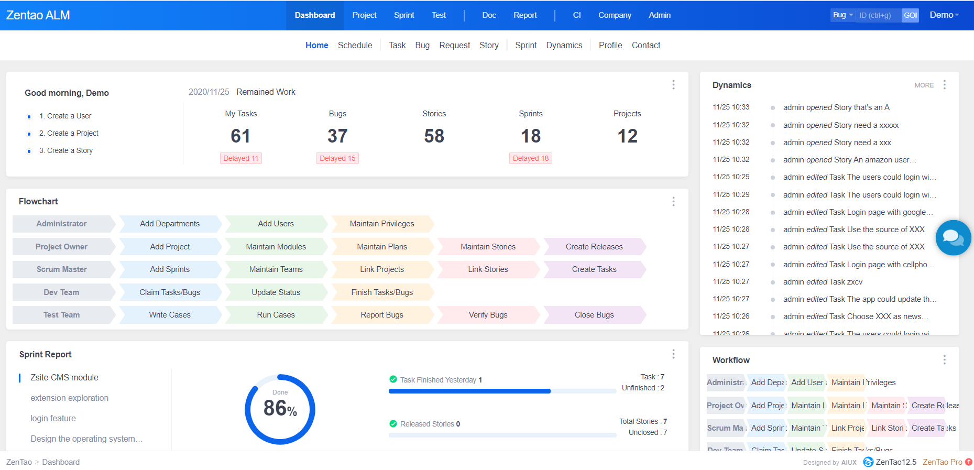Click the MORE link in Dynamics
Image resolution: width=974 pixels, height=470 pixels.
click(924, 85)
